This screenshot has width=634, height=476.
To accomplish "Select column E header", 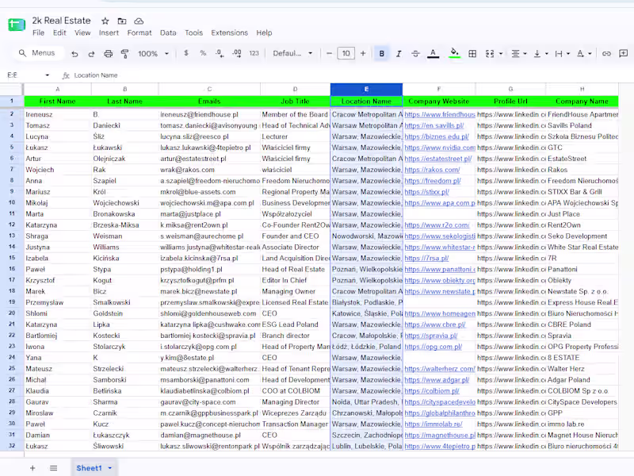I will click(366, 89).
